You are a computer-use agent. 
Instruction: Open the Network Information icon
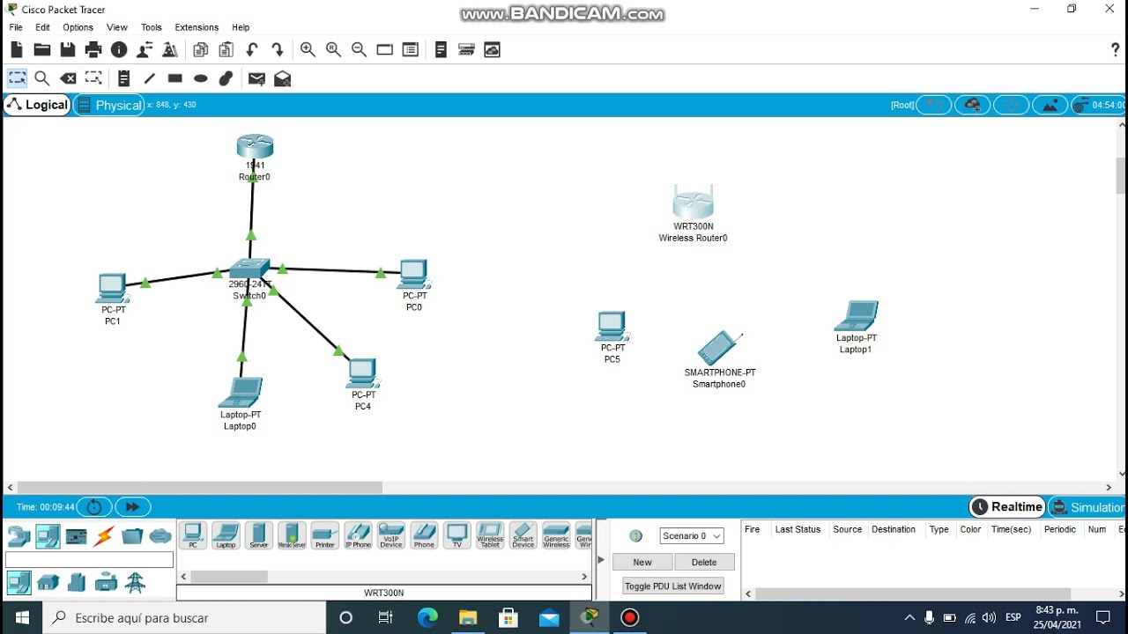click(x=119, y=50)
